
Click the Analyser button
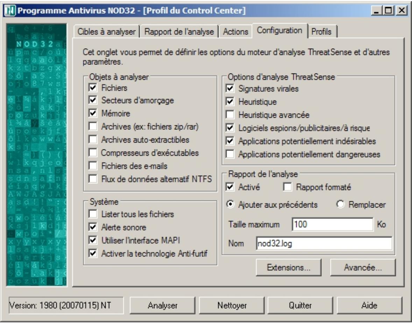(163, 306)
